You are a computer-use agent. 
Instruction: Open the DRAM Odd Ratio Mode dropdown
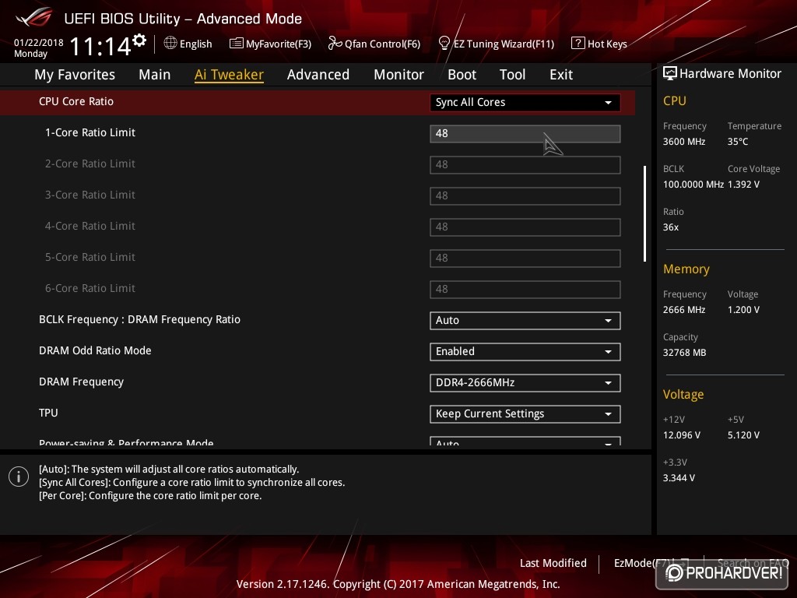point(525,351)
